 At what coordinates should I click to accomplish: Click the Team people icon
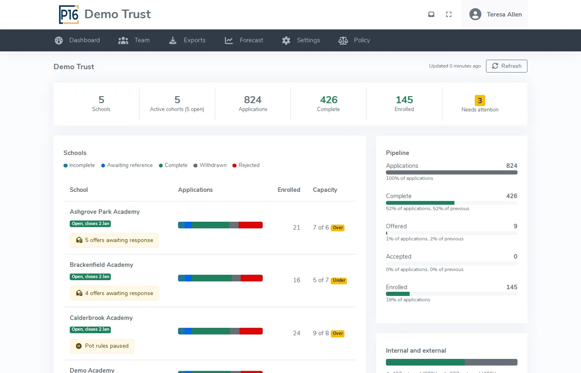[123, 40]
